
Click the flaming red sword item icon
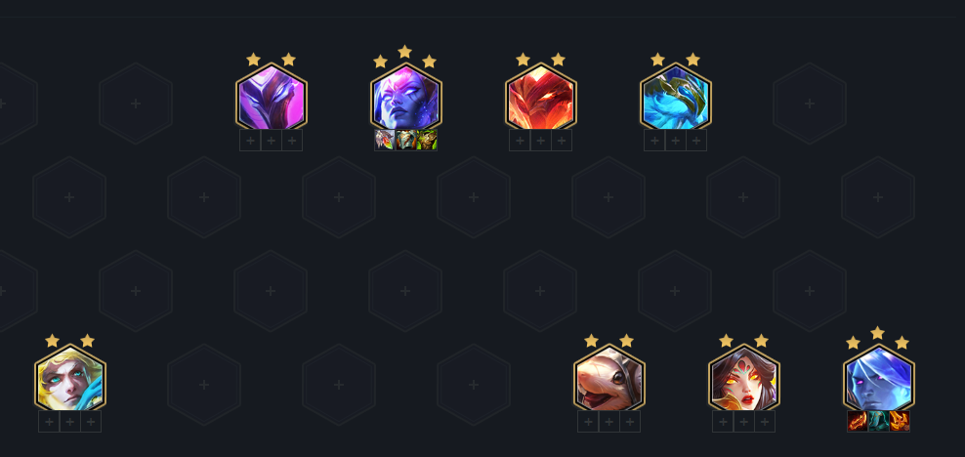click(858, 421)
